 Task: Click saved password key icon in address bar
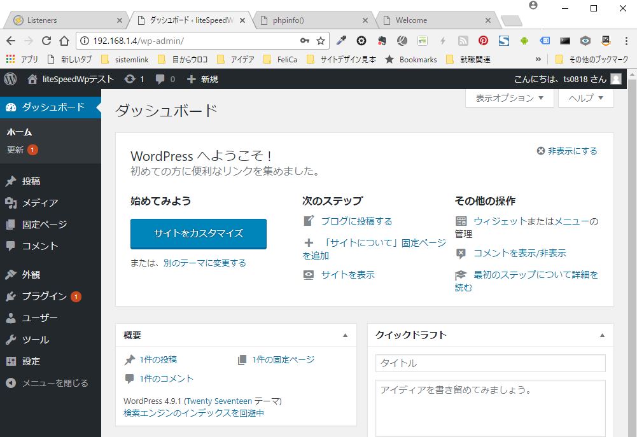point(305,41)
